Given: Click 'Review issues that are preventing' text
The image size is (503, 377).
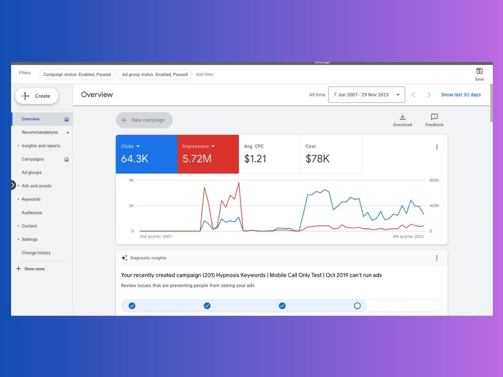Looking at the screenshot, I should click(188, 286).
